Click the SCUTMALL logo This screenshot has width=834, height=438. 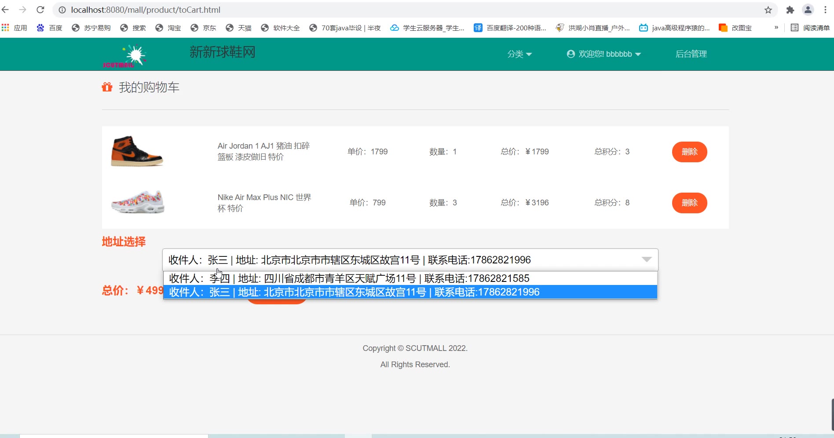click(124, 56)
